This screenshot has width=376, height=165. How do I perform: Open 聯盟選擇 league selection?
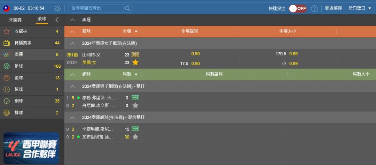333,8
